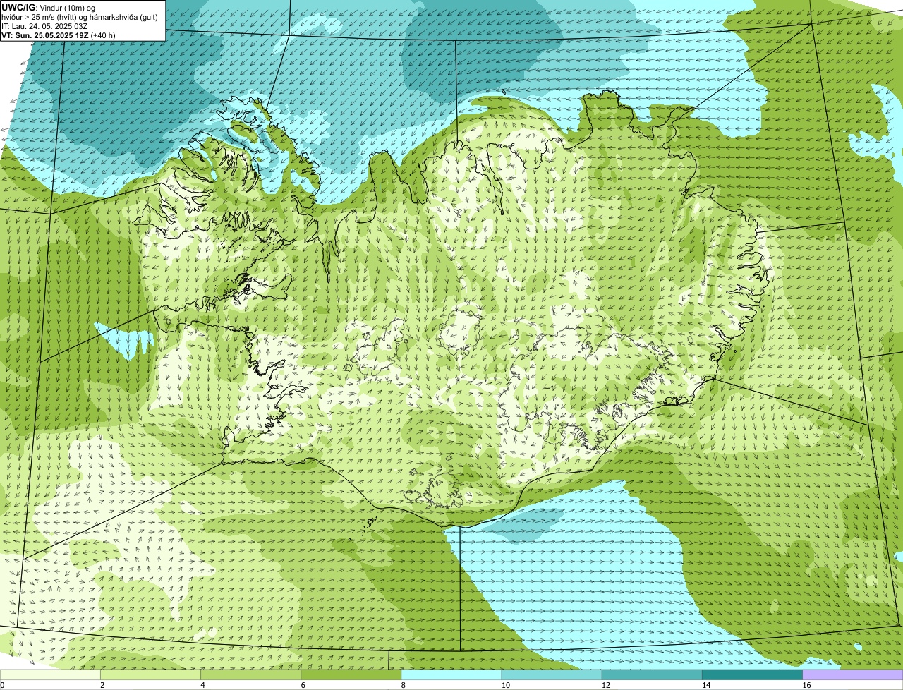Click the "10" label on the color scale
This screenshot has height=690, width=903.
click(505, 685)
